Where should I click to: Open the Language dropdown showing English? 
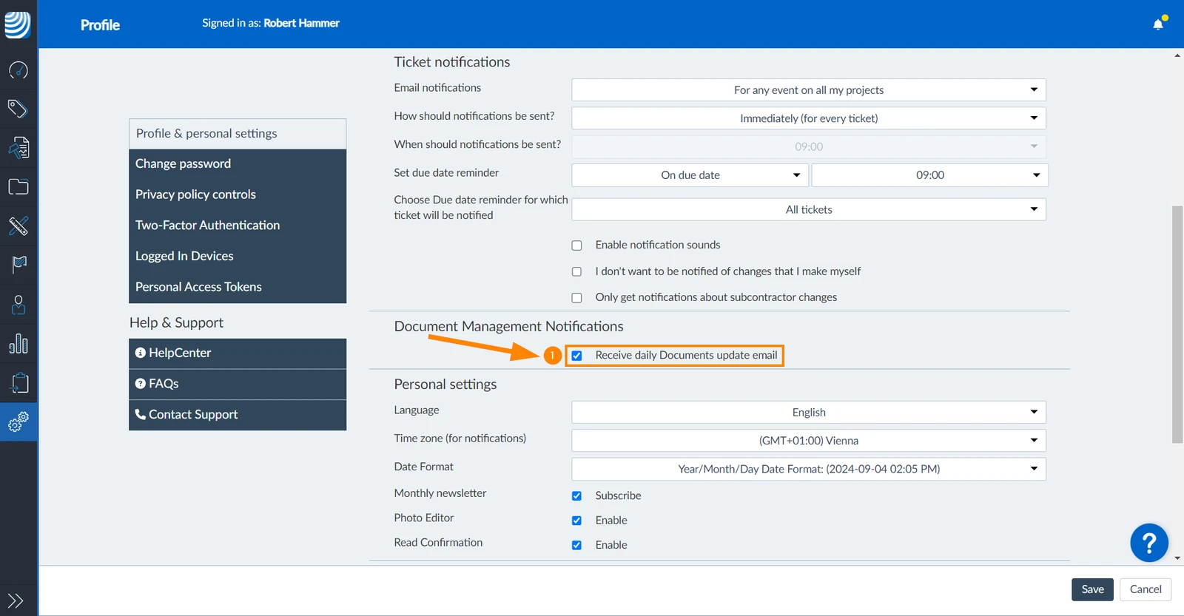pos(809,413)
